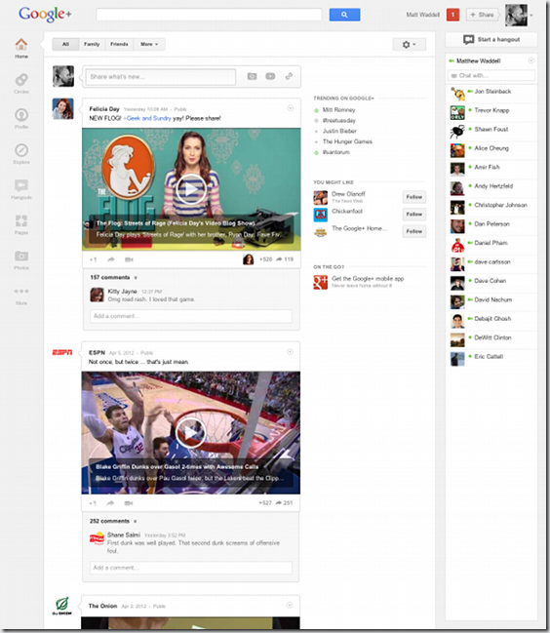Open Felicia Day's profile picture
The width and height of the screenshot is (550, 633).
tap(63, 108)
